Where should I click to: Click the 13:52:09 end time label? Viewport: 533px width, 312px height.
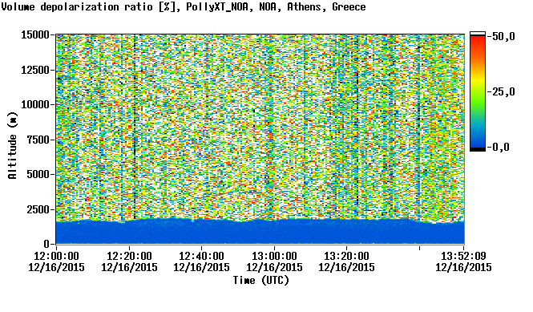click(463, 256)
